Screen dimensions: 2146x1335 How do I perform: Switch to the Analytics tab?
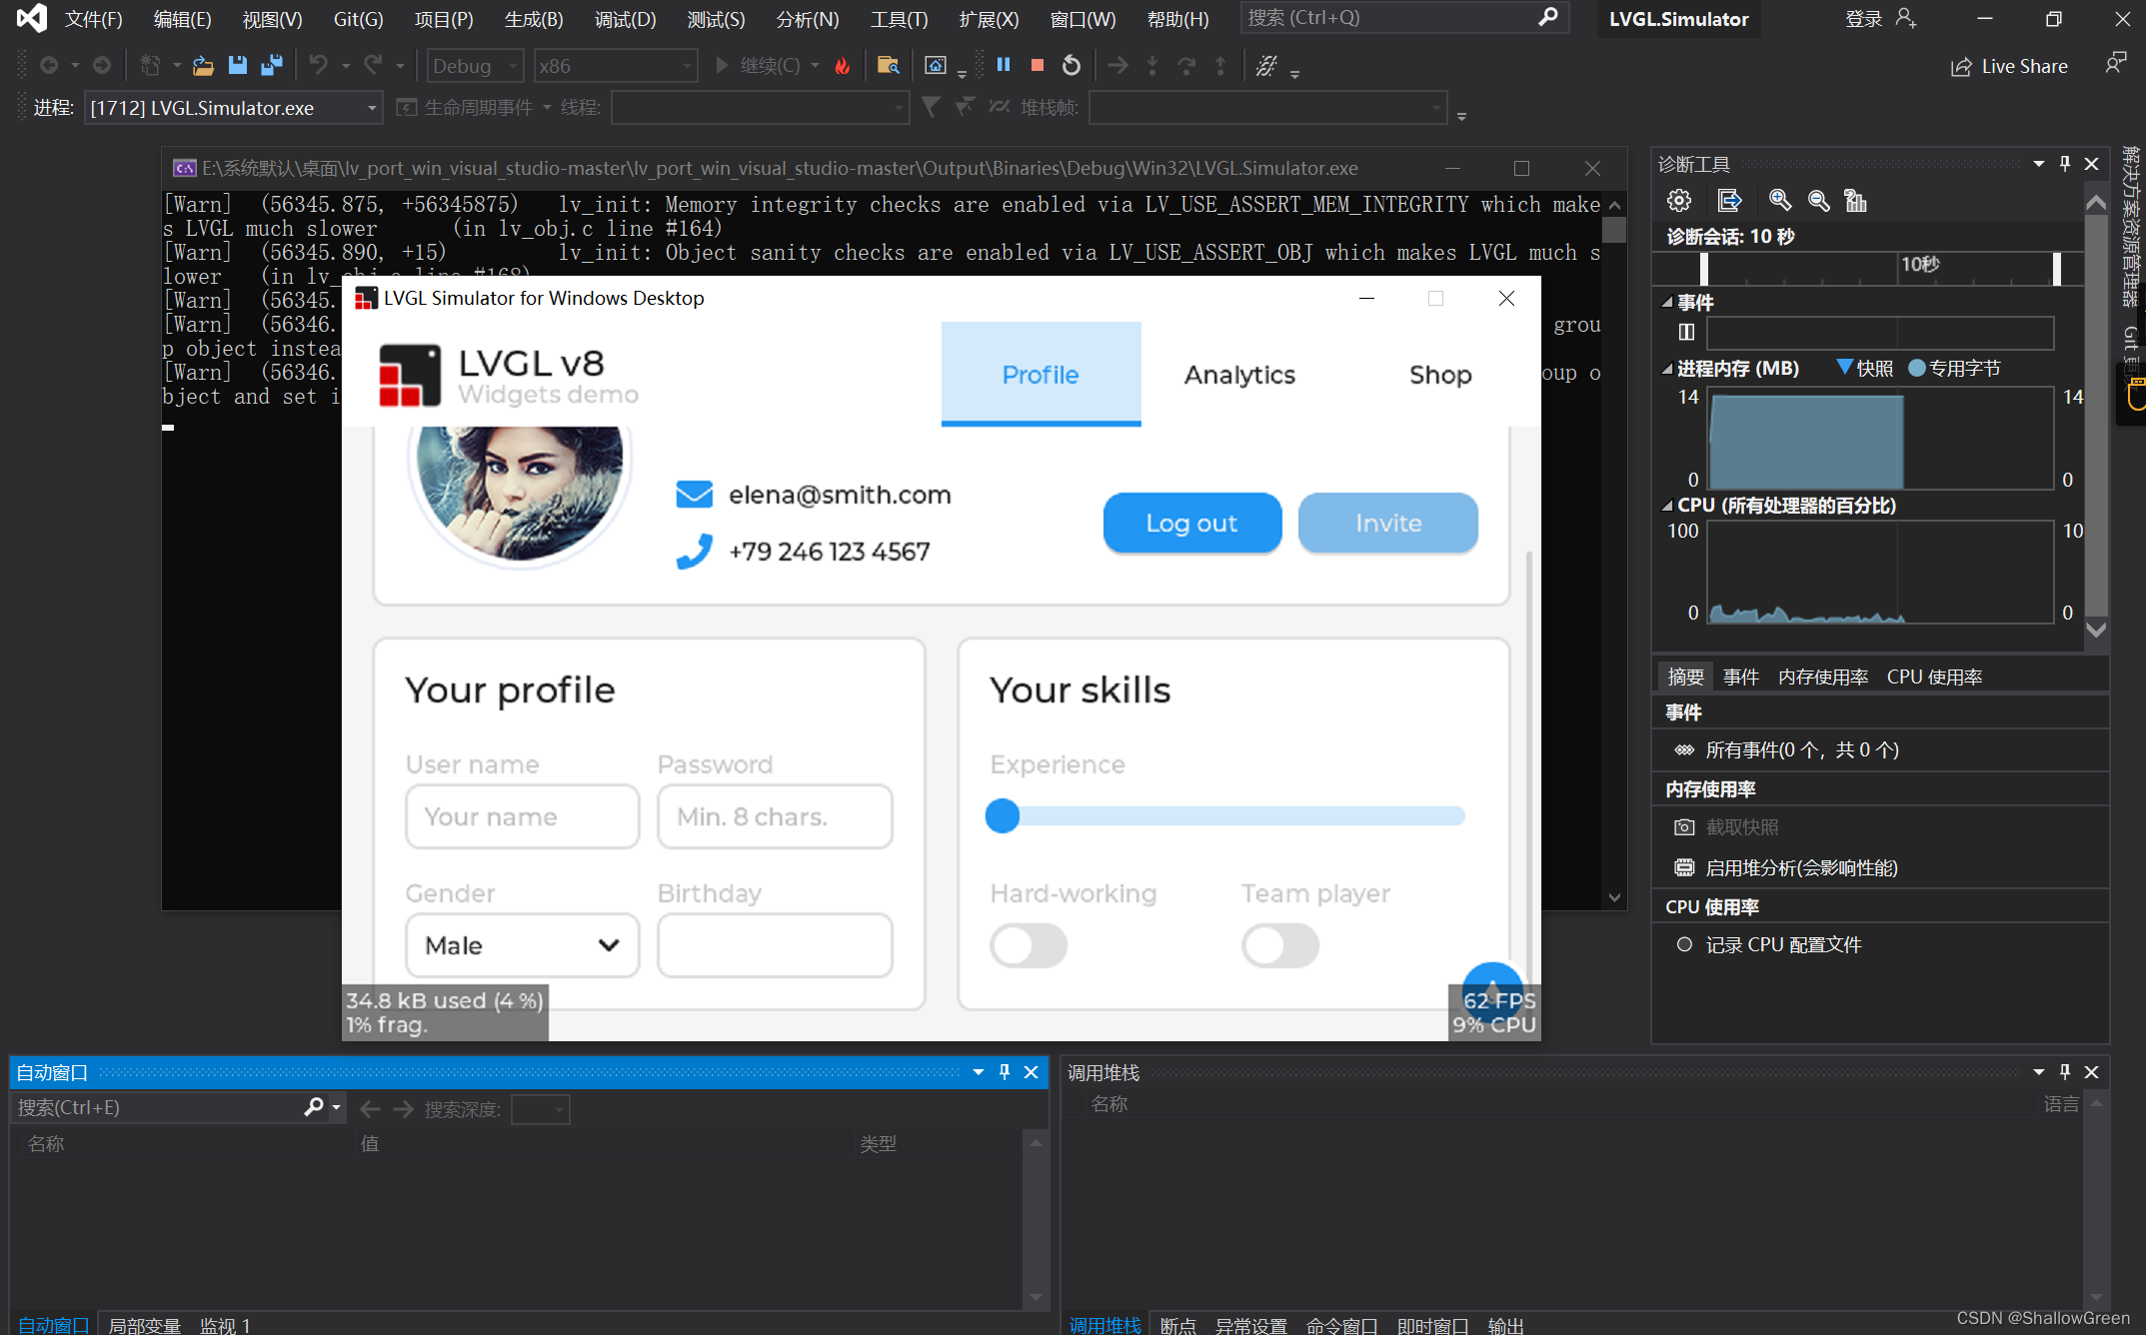coord(1238,375)
